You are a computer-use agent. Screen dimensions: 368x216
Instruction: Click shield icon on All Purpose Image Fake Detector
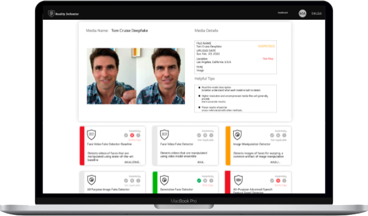(91, 180)
